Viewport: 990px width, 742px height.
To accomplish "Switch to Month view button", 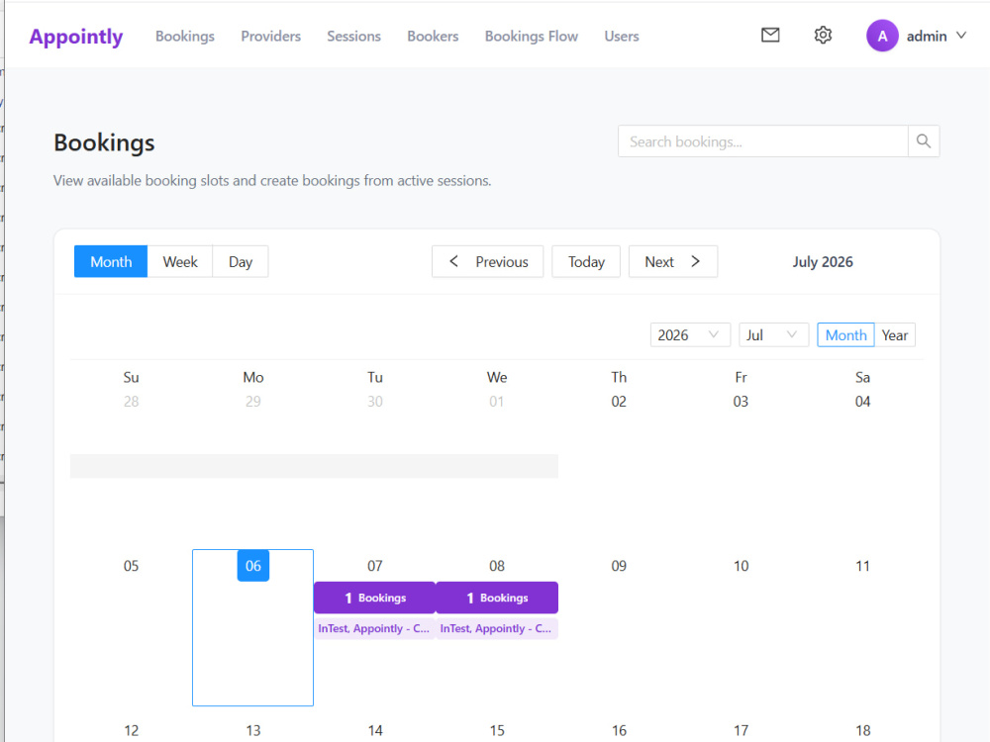I will (111, 261).
